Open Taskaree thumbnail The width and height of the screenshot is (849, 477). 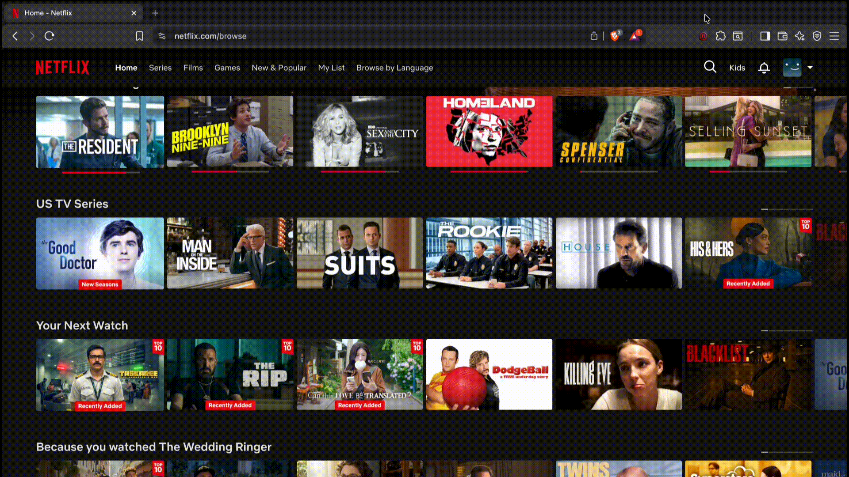100,375
